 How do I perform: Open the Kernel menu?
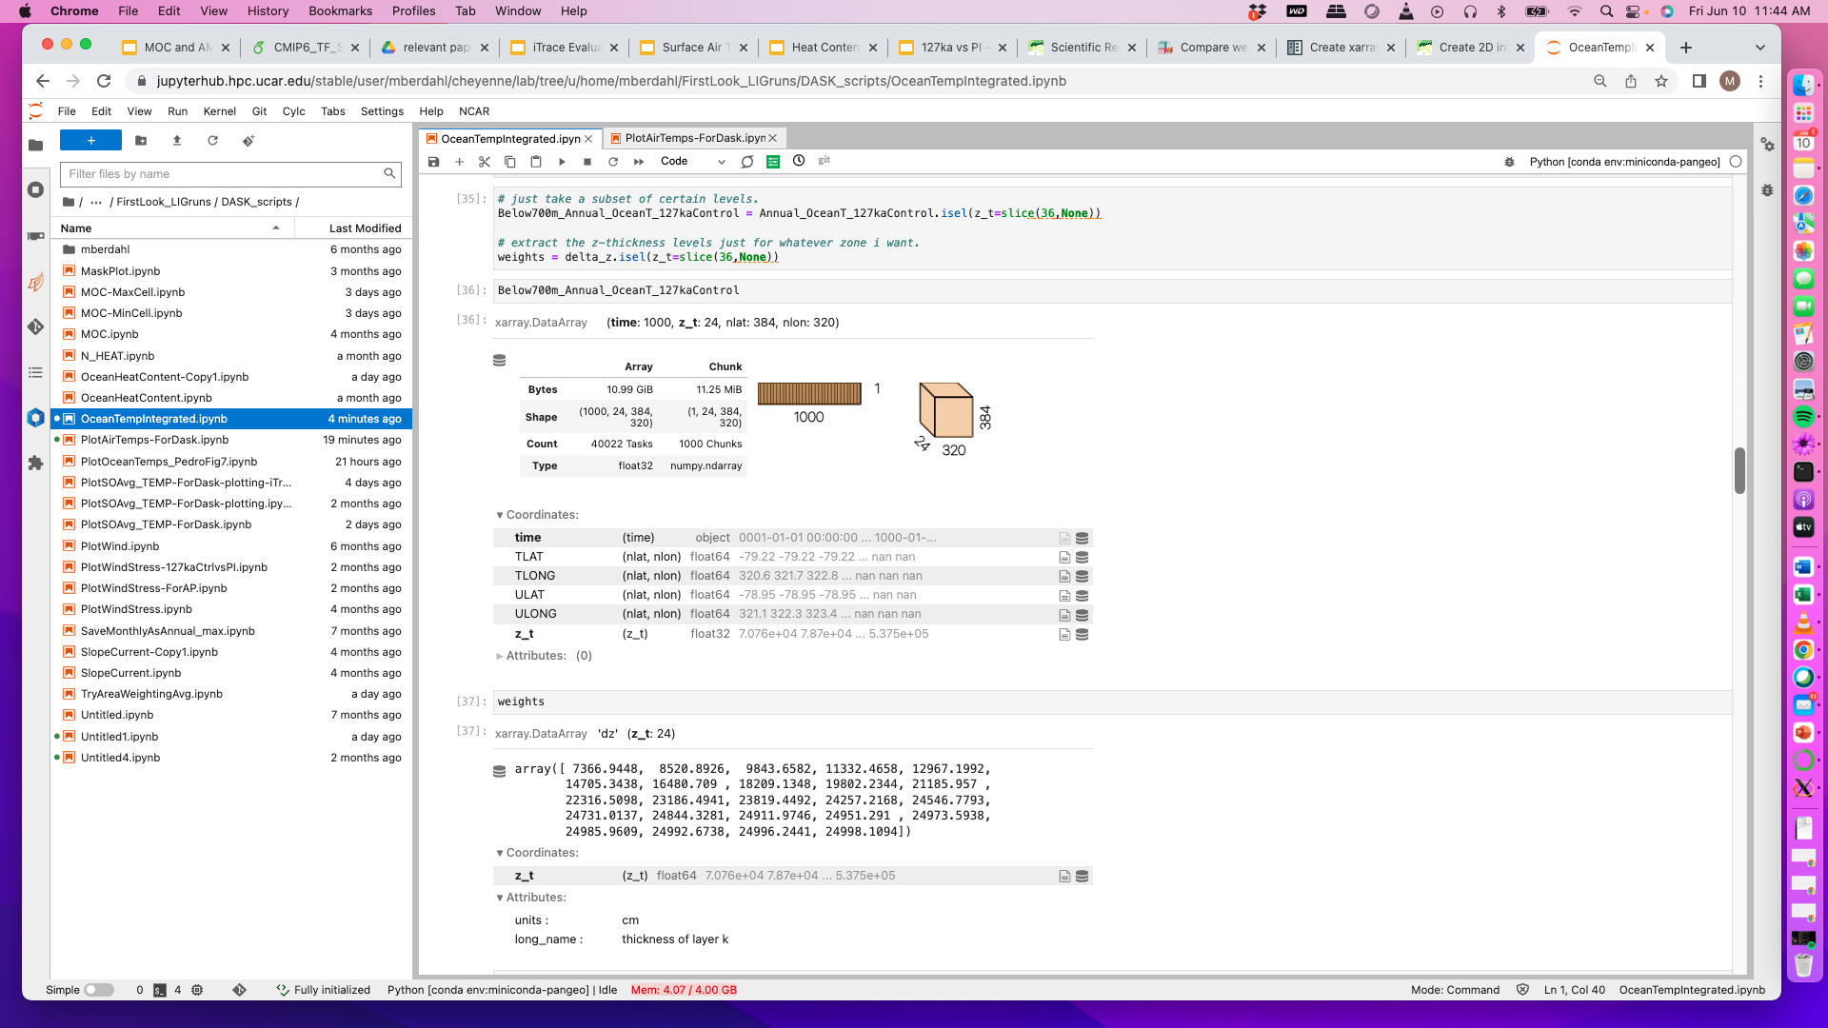(x=219, y=111)
